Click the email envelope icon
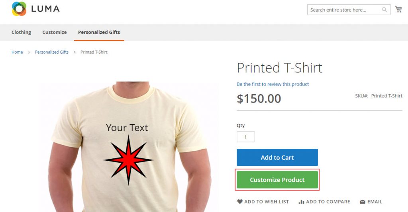The width and height of the screenshot is (408, 212). 363,202
